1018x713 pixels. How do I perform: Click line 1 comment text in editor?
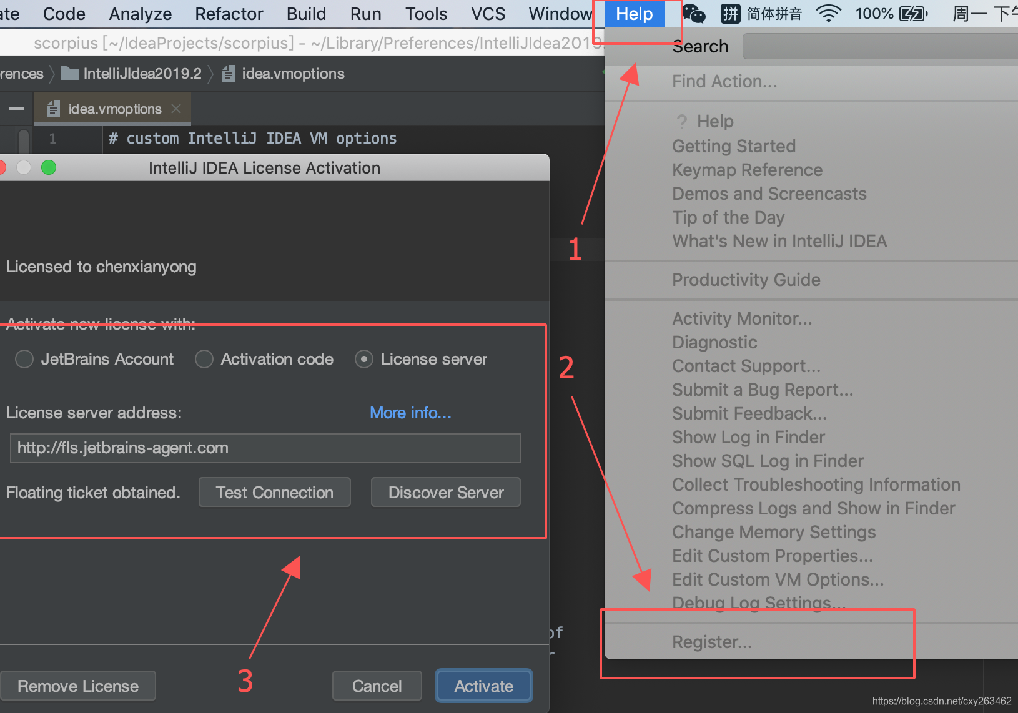(x=253, y=139)
